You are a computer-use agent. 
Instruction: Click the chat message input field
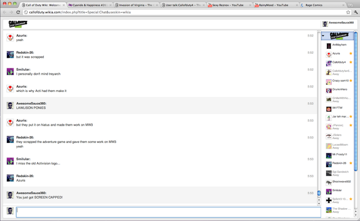tap(168, 212)
